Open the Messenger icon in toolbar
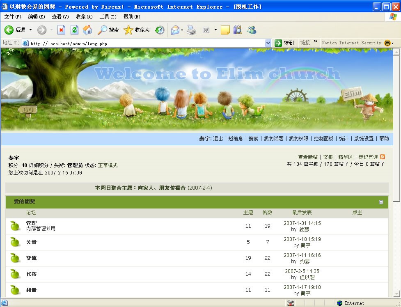This screenshot has height=307, width=401. (x=252, y=30)
